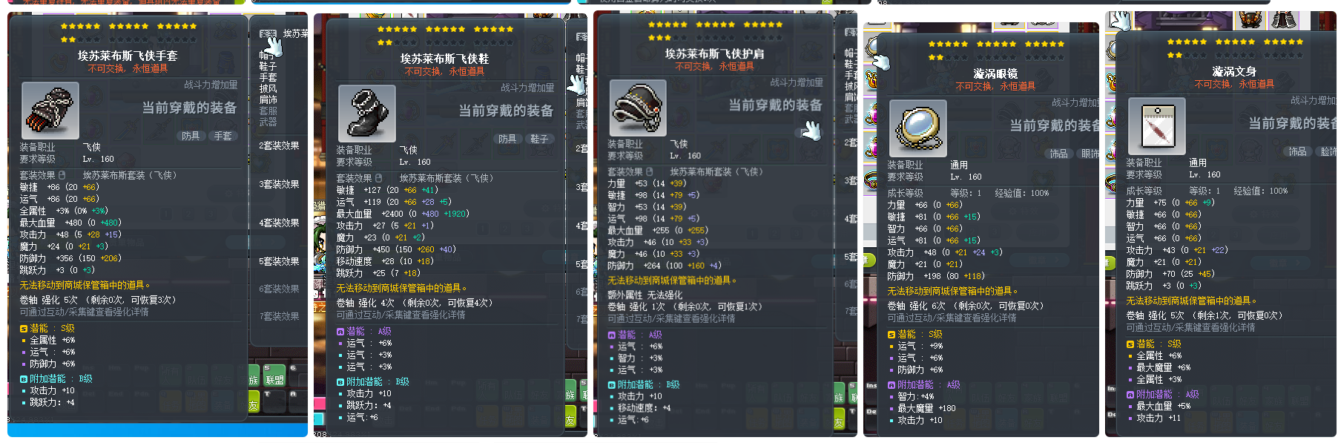Image resolution: width=1338 pixels, height=443 pixels.
Task: Open the 3套装效果 set effect entry
Action: (x=279, y=184)
